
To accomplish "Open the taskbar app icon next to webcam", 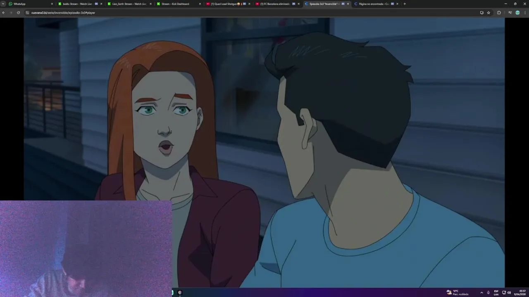I will click(180, 292).
